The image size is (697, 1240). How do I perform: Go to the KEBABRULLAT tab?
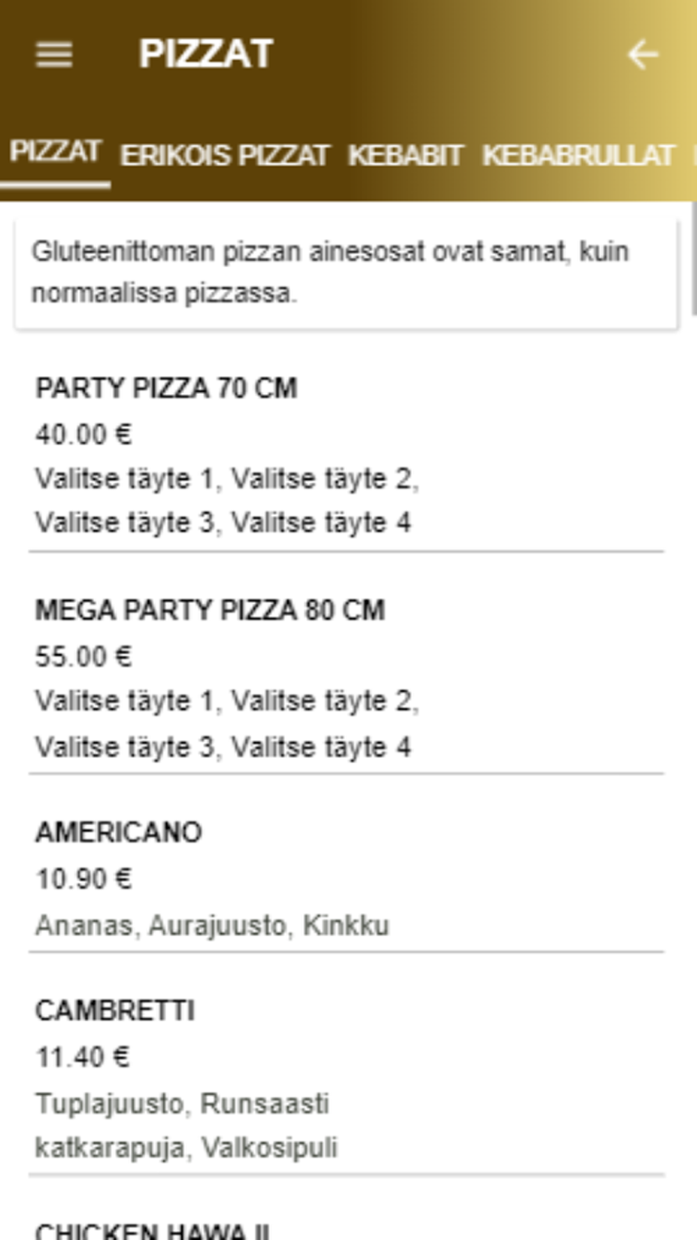(x=579, y=156)
